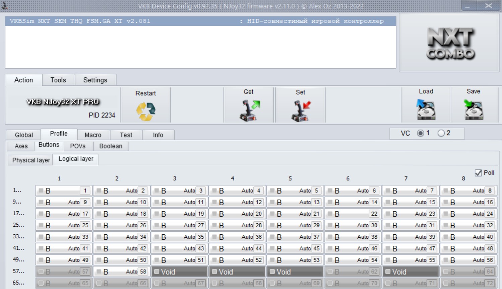The width and height of the screenshot is (502, 289).
Task: Open the Macro tab
Action: pos(93,135)
